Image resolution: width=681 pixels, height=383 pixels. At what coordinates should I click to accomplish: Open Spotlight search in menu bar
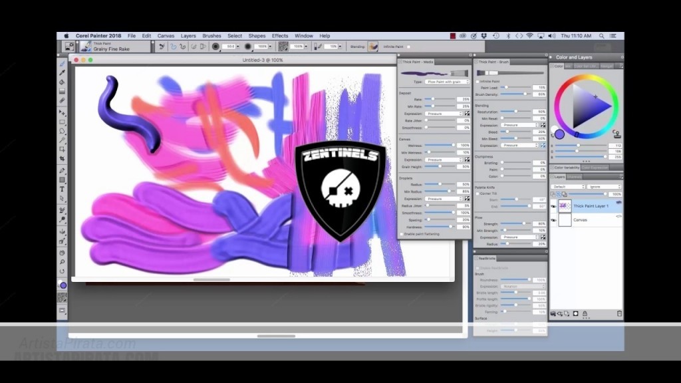601,36
